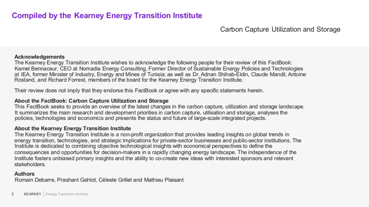Image resolution: width=369 pixels, height=207 pixels.
Task: Click the sentence starting 'Their review does not imply'
Action: 139,90
